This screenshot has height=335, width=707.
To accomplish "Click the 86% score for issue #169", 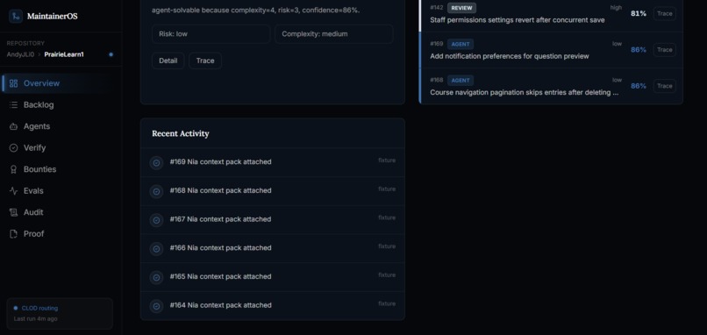I will pyautogui.click(x=639, y=50).
